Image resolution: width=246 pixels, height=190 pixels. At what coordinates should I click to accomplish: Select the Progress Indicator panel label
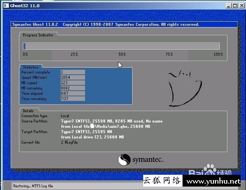(38, 35)
